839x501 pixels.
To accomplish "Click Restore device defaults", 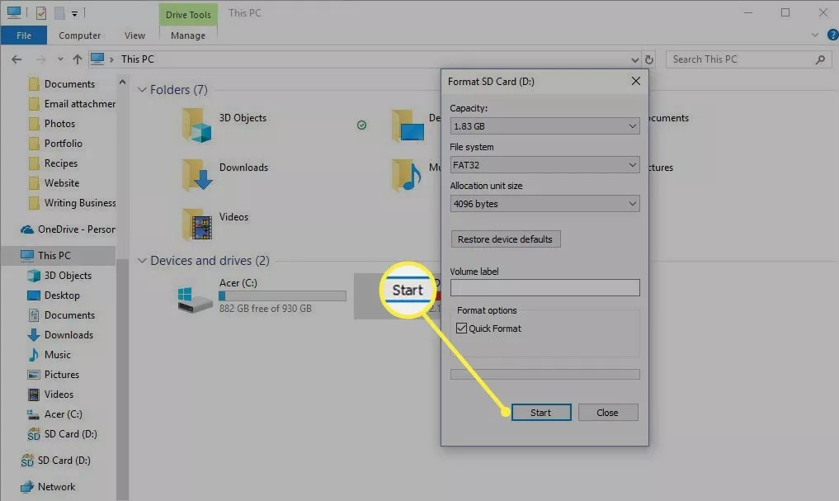I will tap(505, 239).
